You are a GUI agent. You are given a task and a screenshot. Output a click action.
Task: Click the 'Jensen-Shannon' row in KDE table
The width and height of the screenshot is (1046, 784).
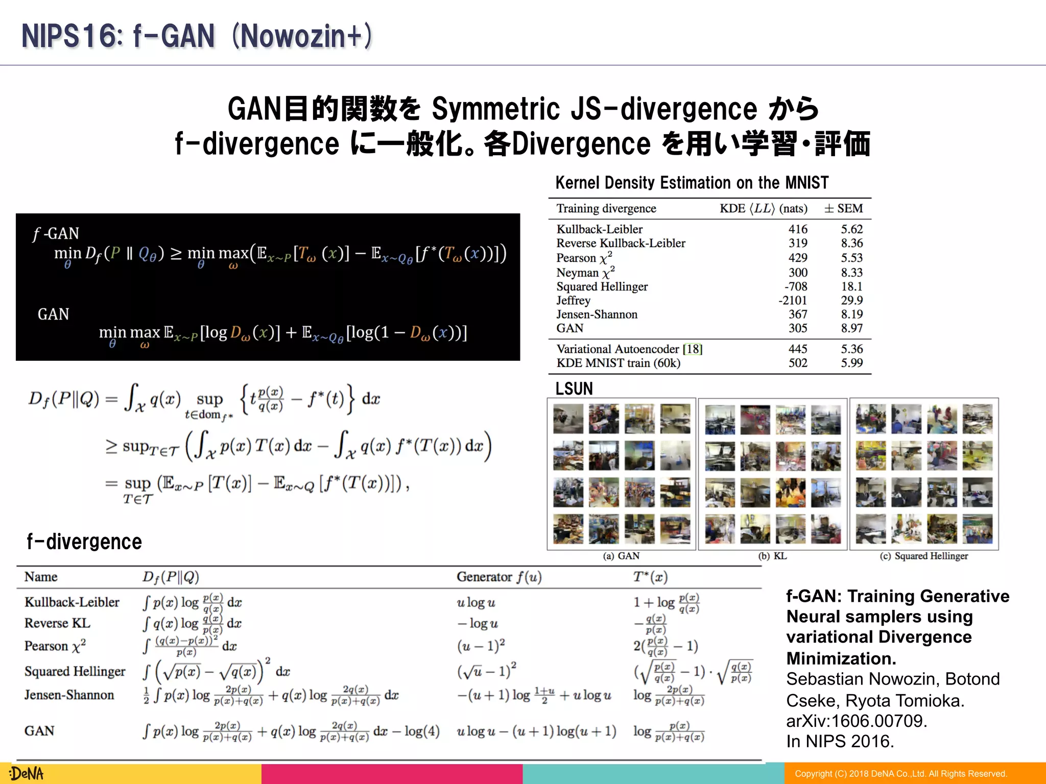click(709, 314)
